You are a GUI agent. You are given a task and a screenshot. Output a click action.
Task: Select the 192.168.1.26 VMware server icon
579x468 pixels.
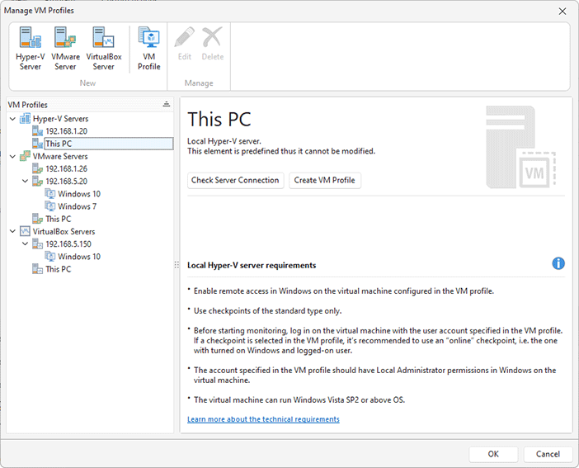[37, 169]
